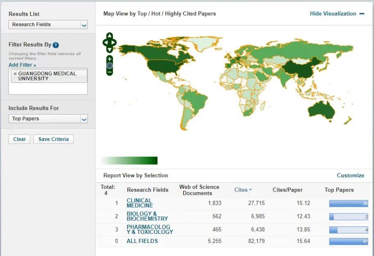The width and height of the screenshot is (374, 256).
Task: Click the Save Criteria button
Action: 53,139
